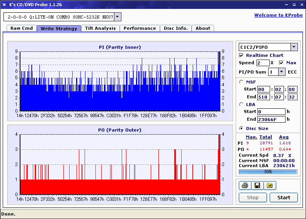Click the floppy disk save icon
The image size is (306, 219).
pyautogui.click(x=257, y=186)
